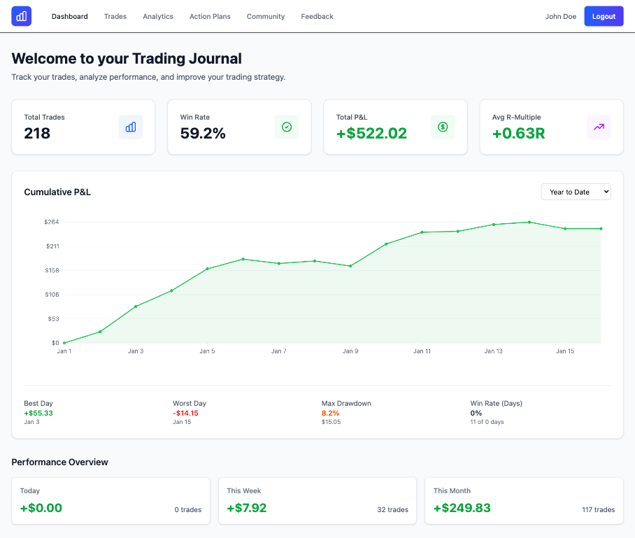
Task: Click the bar chart icon on Total Trades card
Action: [131, 127]
